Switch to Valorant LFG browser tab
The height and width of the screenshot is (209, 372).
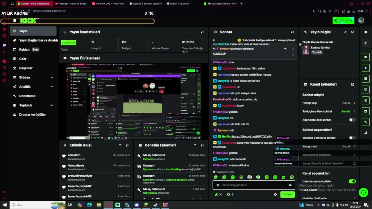108,4
